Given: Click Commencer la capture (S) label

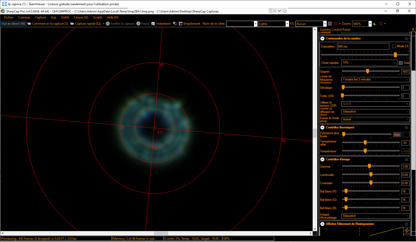Looking at the screenshot, I should (x=50, y=24).
